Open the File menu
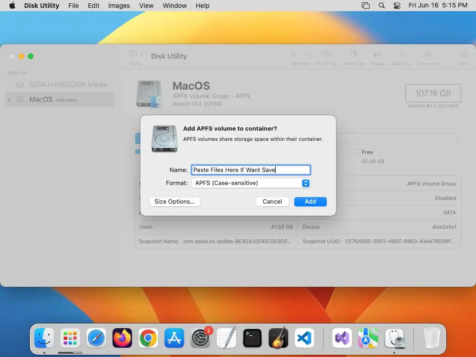The width and height of the screenshot is (476, 357). (x=73, y=6)
